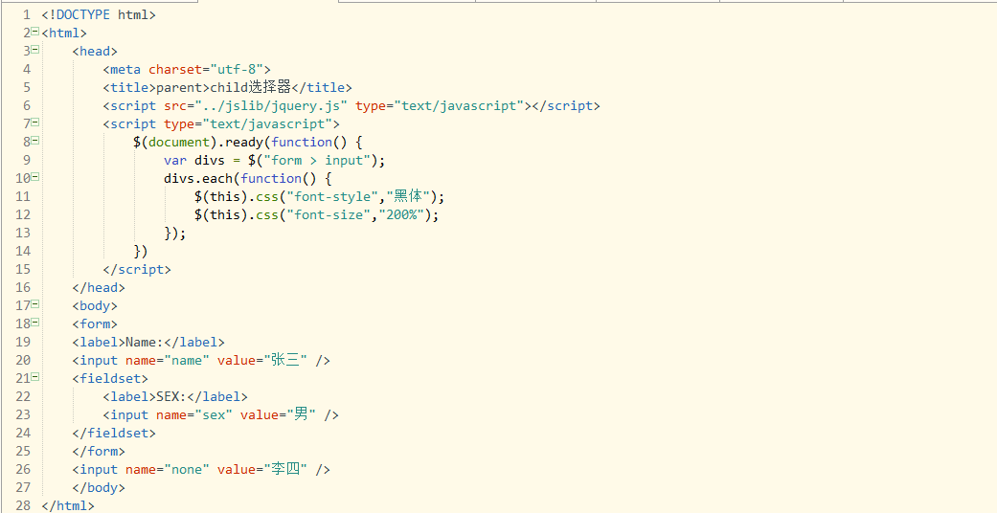Click the closing </script> tag on line 15
This screenshot has width=997, height=513.
pos(137,270)
